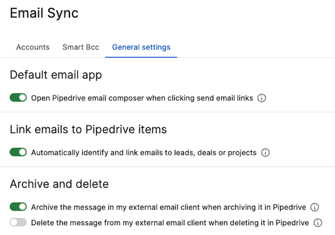Disable the Open Pipedrive email composer toggle
This screenshot has height=235, width=335.
(x=18, y=97)
